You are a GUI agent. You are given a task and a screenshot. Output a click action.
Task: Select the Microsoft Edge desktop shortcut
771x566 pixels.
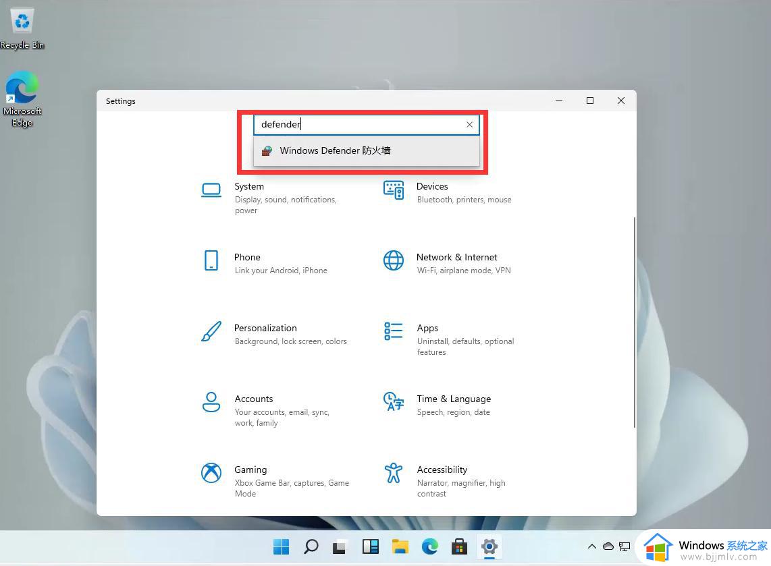pos(22,100)
